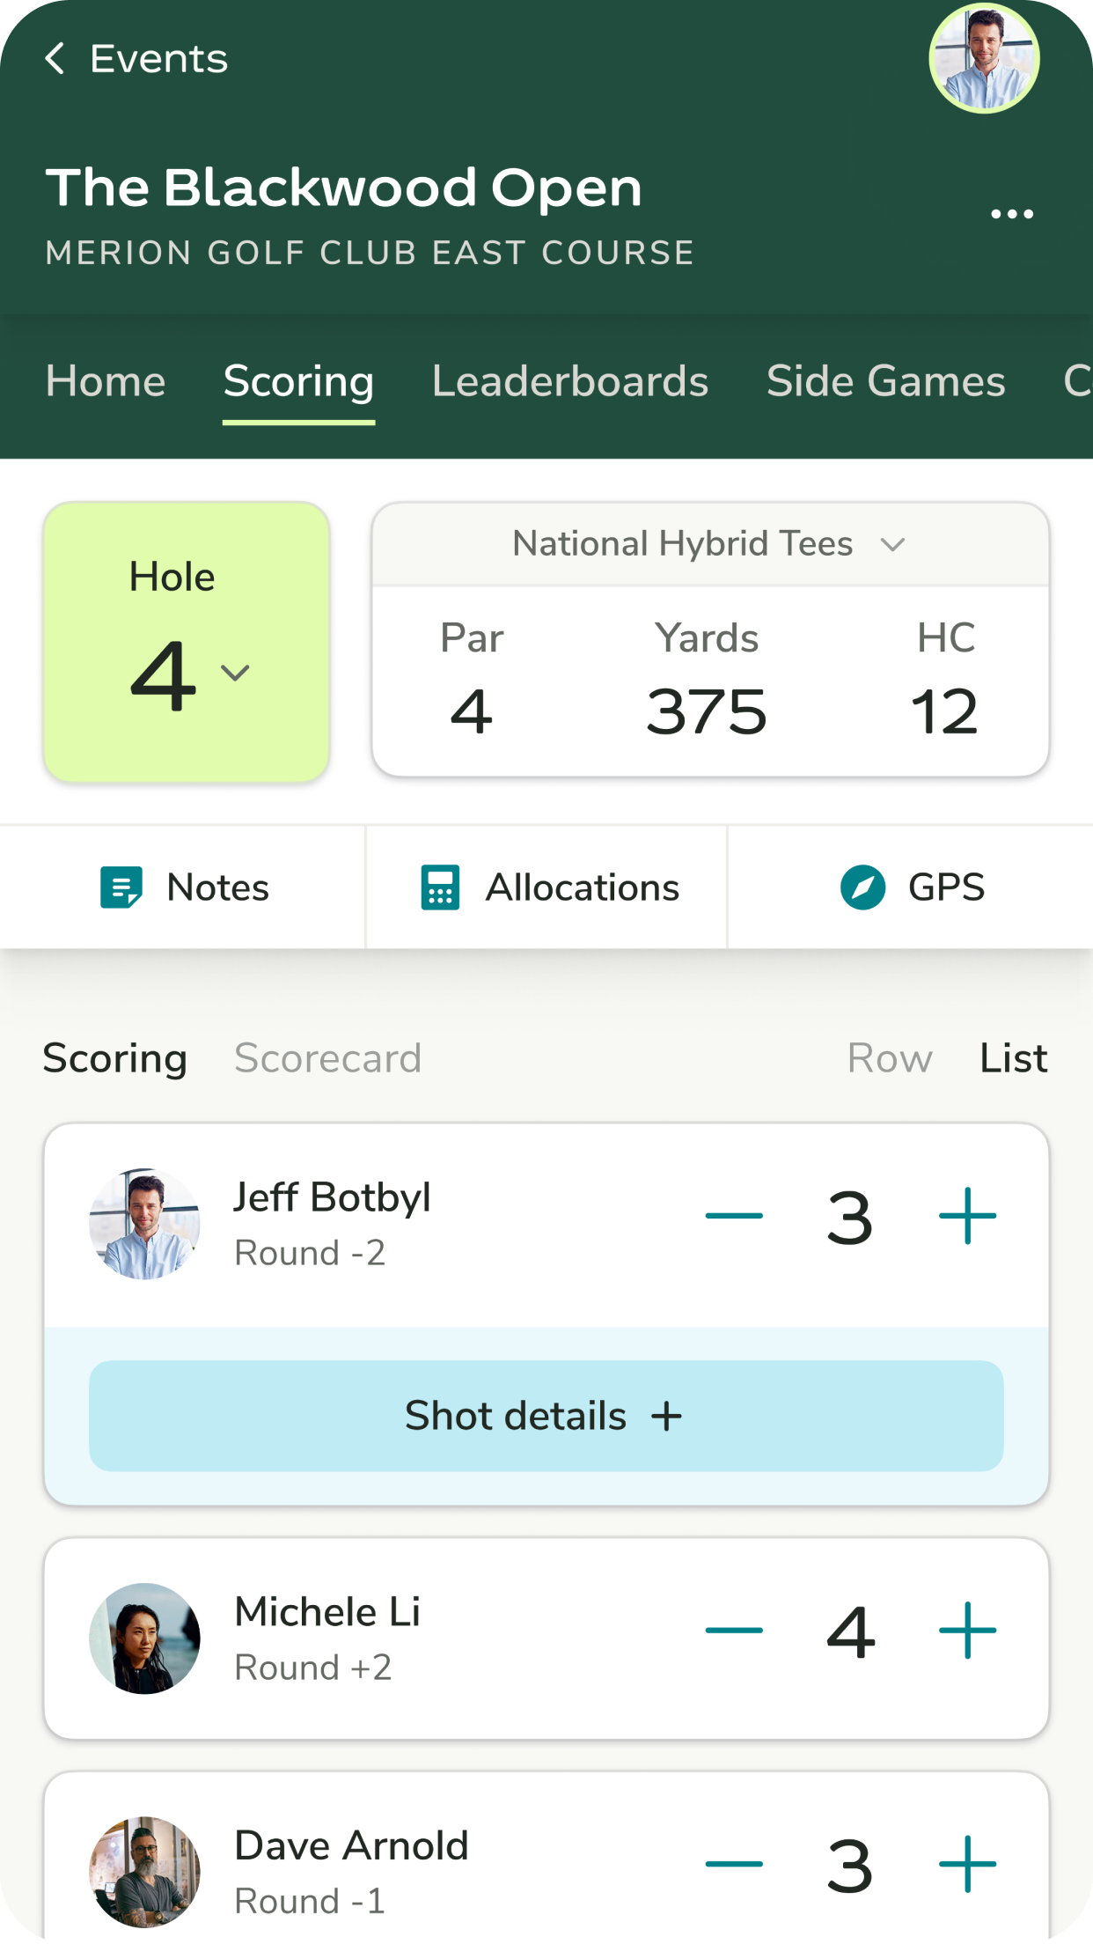Image resolution: width=1093 pixels, height=1944 pixels.
Task: Switch to Row view
Action: 889,1058
